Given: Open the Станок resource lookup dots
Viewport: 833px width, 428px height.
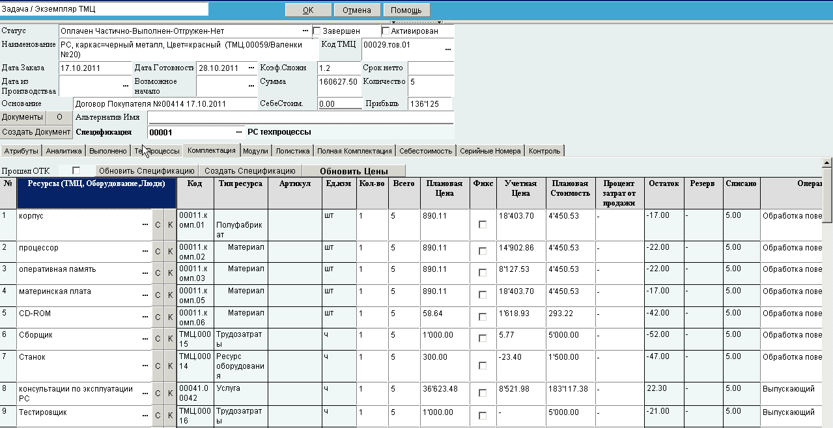Looking at the screenshot, I should coord(145,366).
